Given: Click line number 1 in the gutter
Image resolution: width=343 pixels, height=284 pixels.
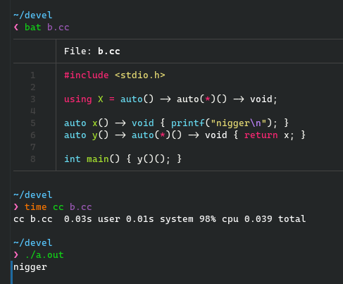Looking at the screenshot, I should [x=33, y=75].
